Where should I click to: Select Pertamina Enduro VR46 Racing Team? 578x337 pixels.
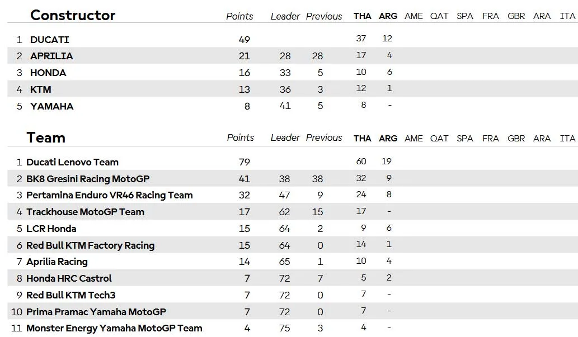coord(110,195)
